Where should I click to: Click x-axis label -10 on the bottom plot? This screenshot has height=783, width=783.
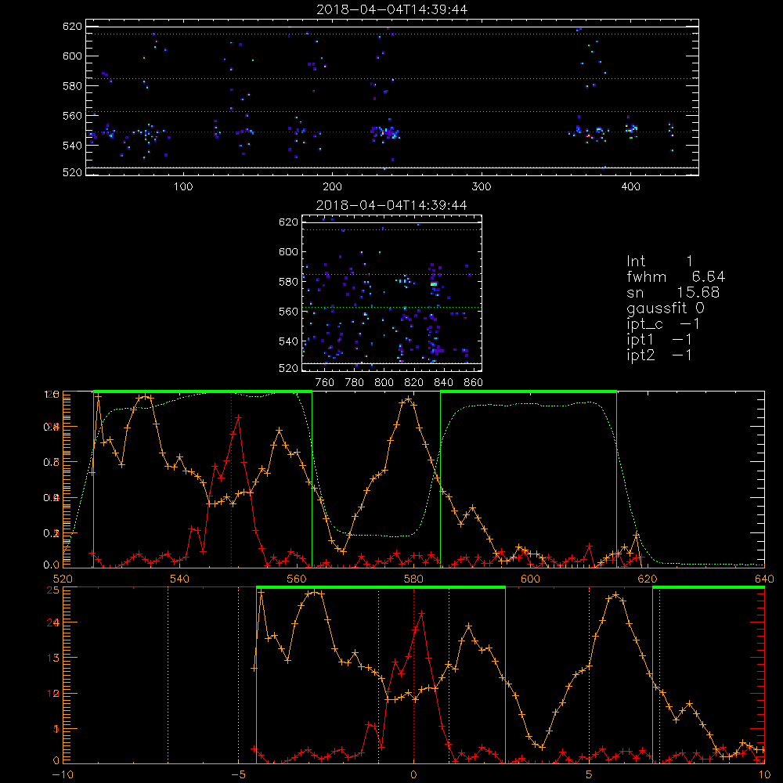[x=63, y=775]
